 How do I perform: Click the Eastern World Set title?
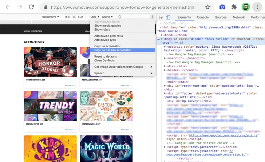tap(91, 124)
